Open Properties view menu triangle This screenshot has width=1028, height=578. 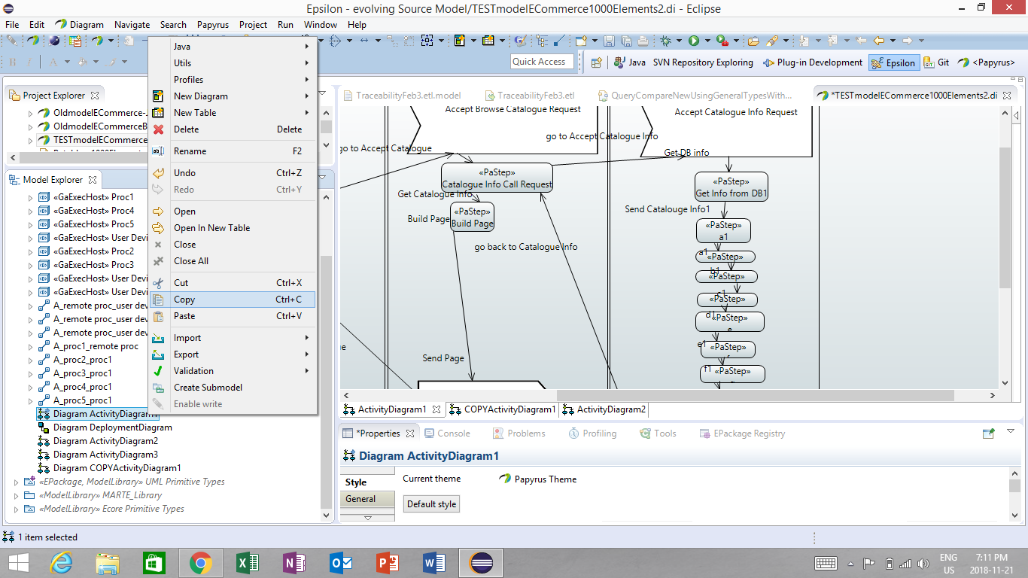pyautogui.click(x=1010, y=432)
